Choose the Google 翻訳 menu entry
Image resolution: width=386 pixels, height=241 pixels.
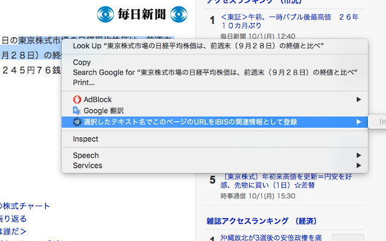point(215,111)
